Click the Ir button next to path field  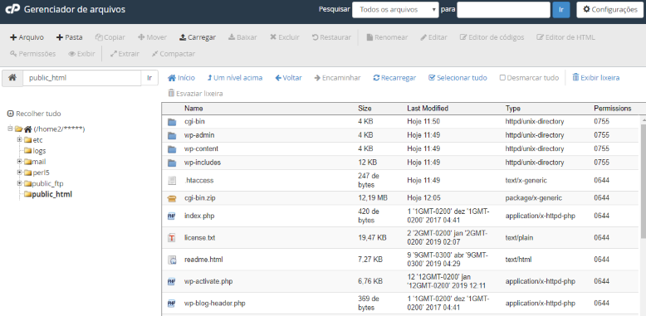pyautogui.click(x=149, y=78)
